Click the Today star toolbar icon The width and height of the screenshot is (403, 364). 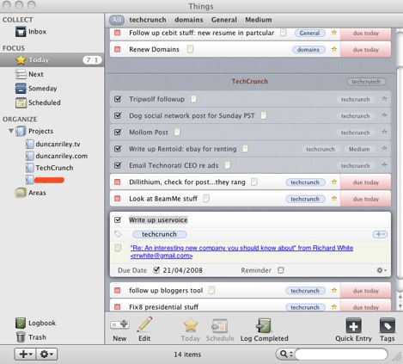pyautogui.click(x=191, y=325)
